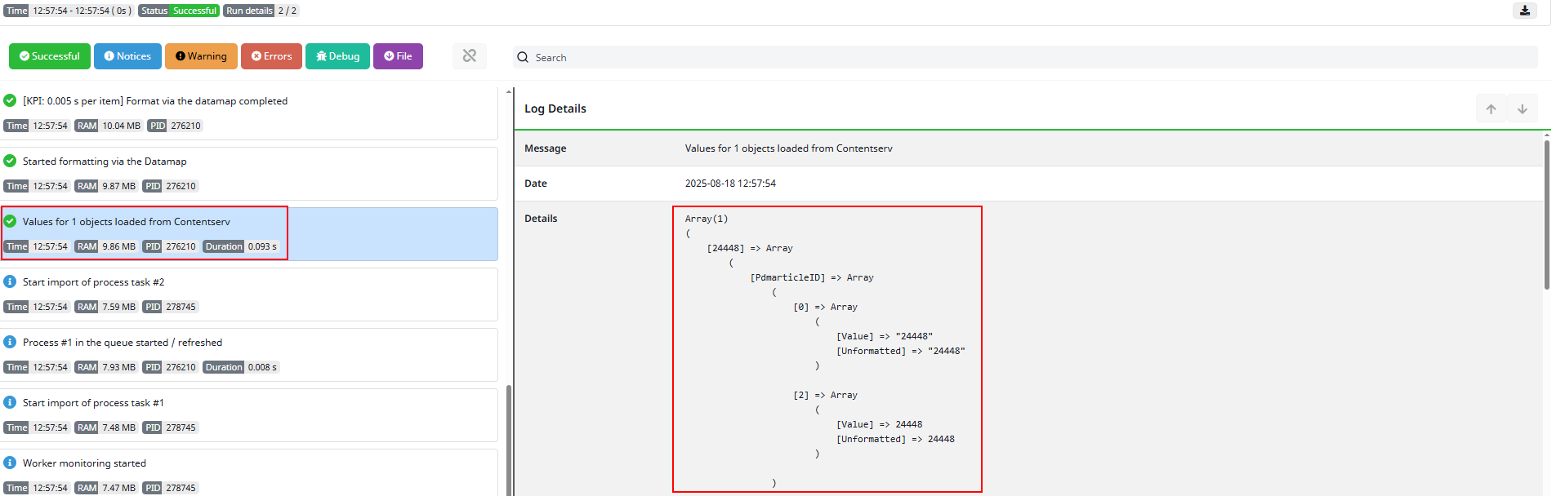Open the KPI Format via datamap completed entry
This screenshot has height=496, width=1556.
tap(249, 113)
